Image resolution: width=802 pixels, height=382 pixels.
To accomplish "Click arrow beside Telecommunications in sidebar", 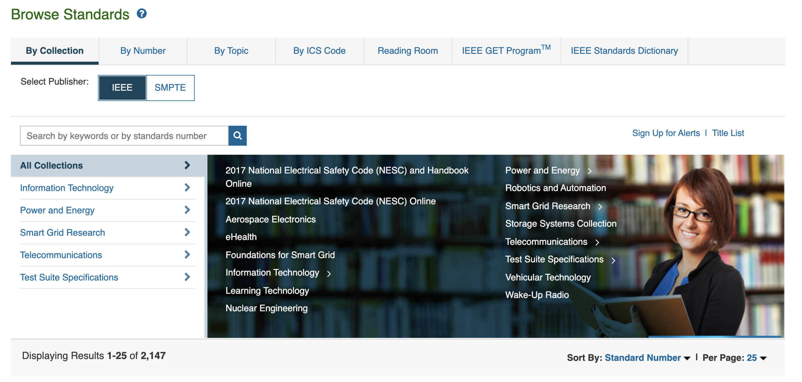I will point(187,255).
